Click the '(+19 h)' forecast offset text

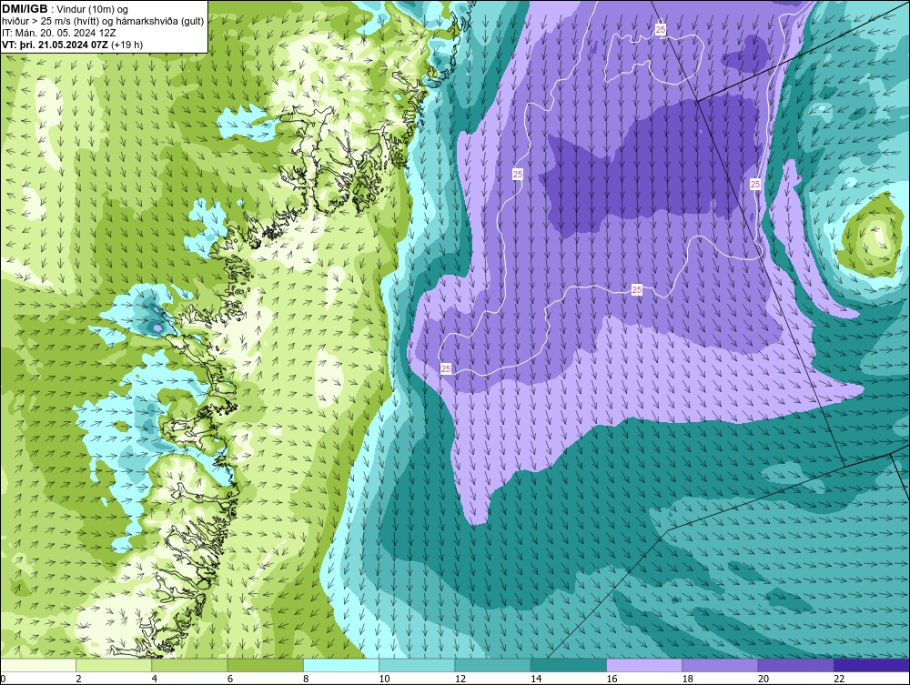(127, 45)
